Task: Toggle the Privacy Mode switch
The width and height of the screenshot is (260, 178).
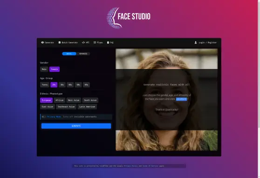Action: pyautogui.click(x=44, y=116)
